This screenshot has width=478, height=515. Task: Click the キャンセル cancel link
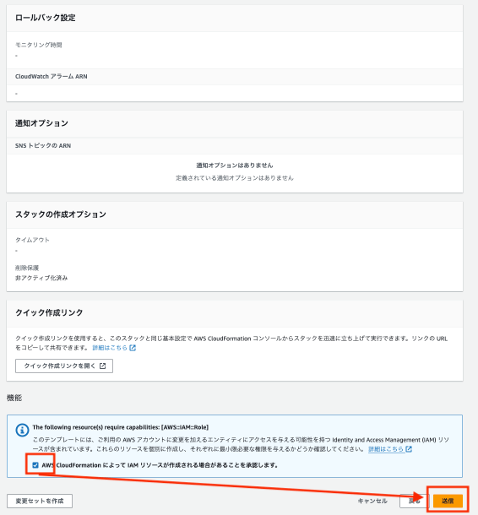tap(372, 501)
